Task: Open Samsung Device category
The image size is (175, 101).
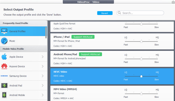Action: 23,76
